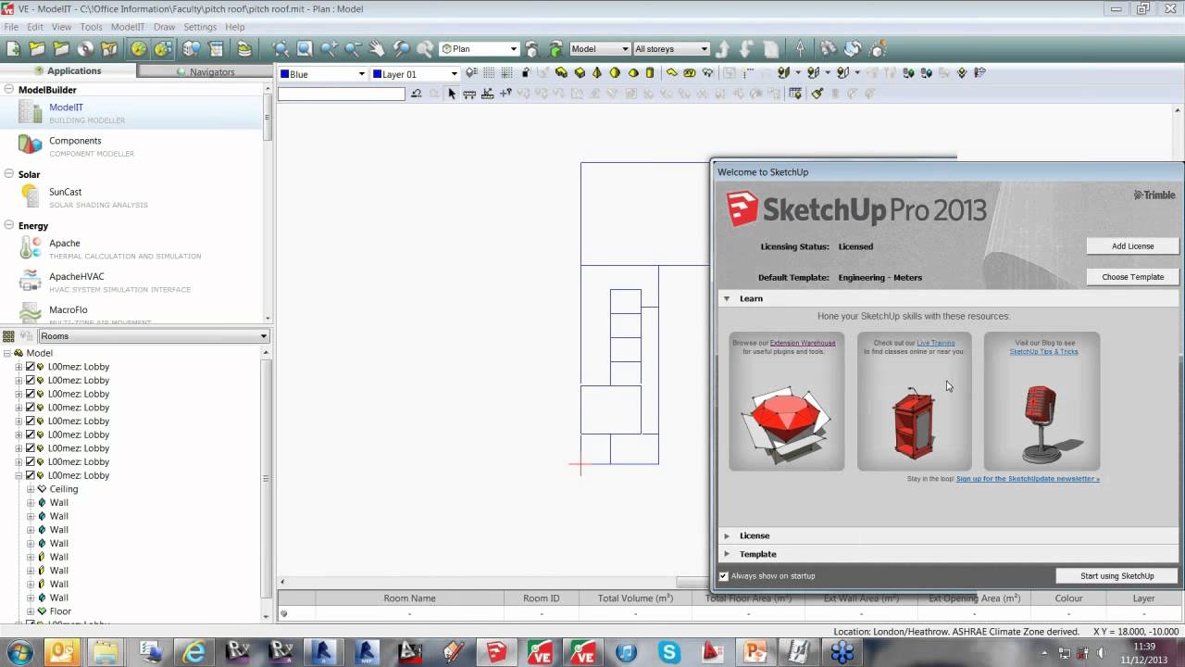
Task: Click the north arrow icon
Action: point(800,49)
